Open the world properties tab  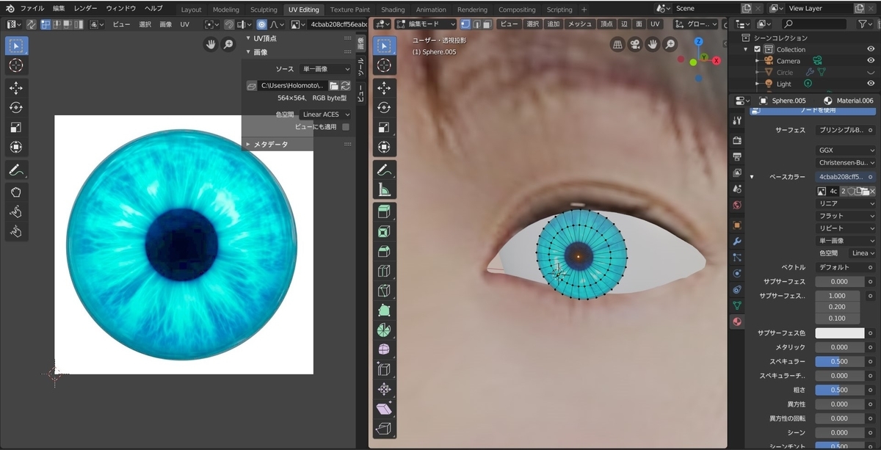[737, 206]
